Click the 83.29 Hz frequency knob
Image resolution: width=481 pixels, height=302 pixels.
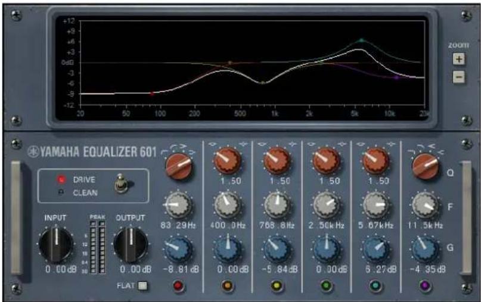tap(178, 205)
